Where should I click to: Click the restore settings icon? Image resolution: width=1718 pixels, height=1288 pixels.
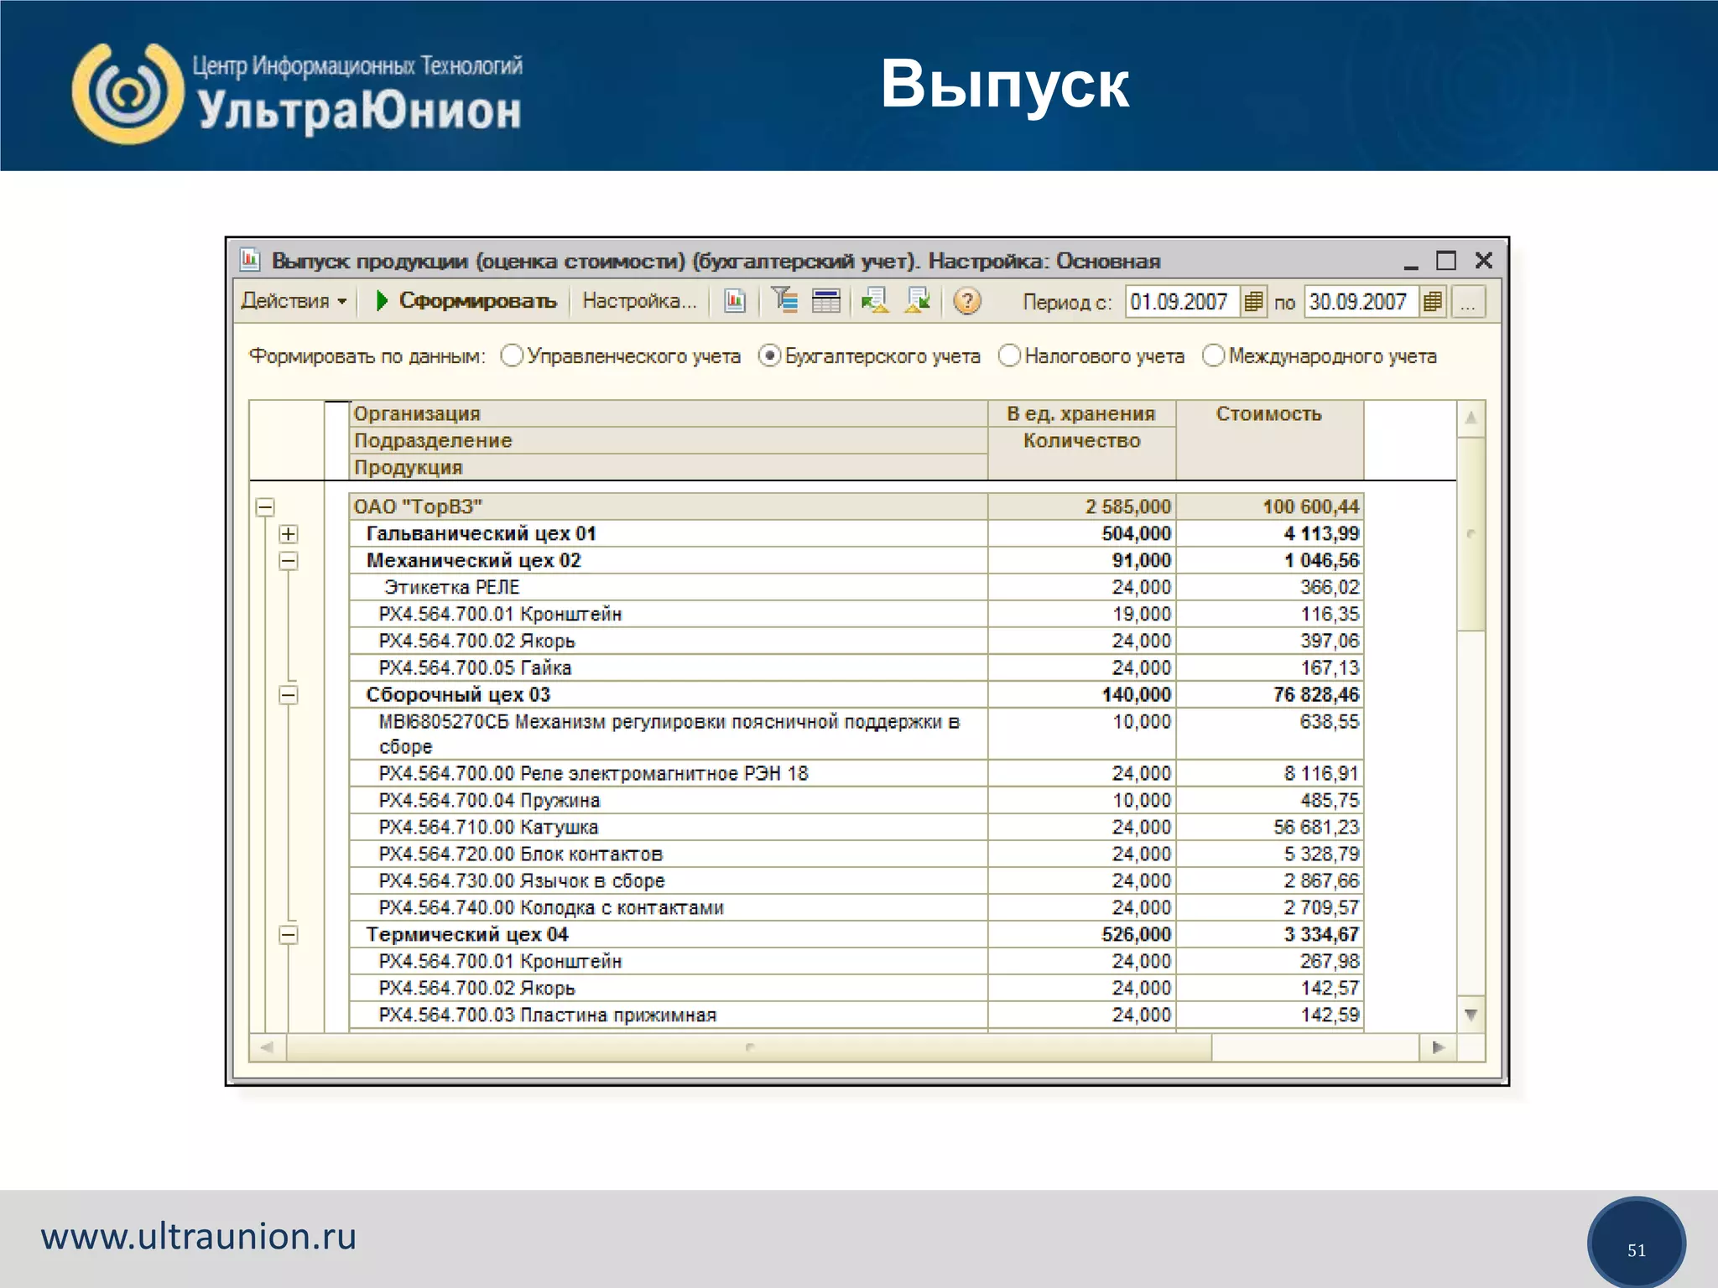(875, 300)
